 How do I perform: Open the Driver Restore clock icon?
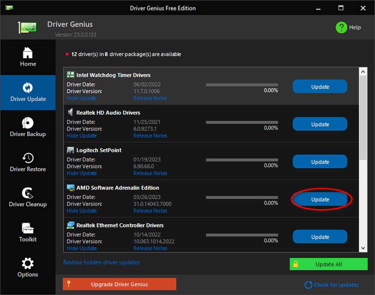(x=28, y=158)
